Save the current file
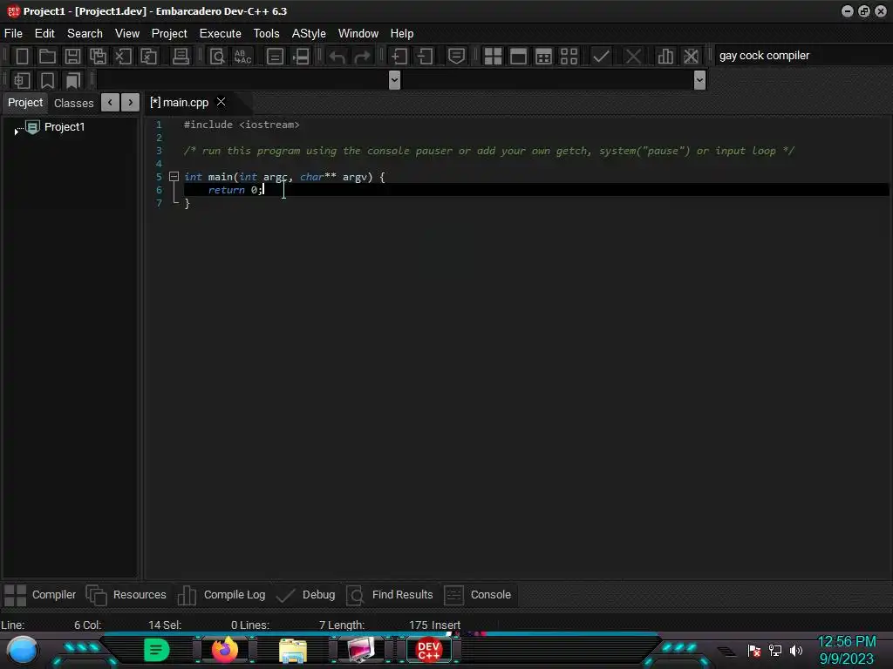This screenshot has height=669, width=893. 72,57
